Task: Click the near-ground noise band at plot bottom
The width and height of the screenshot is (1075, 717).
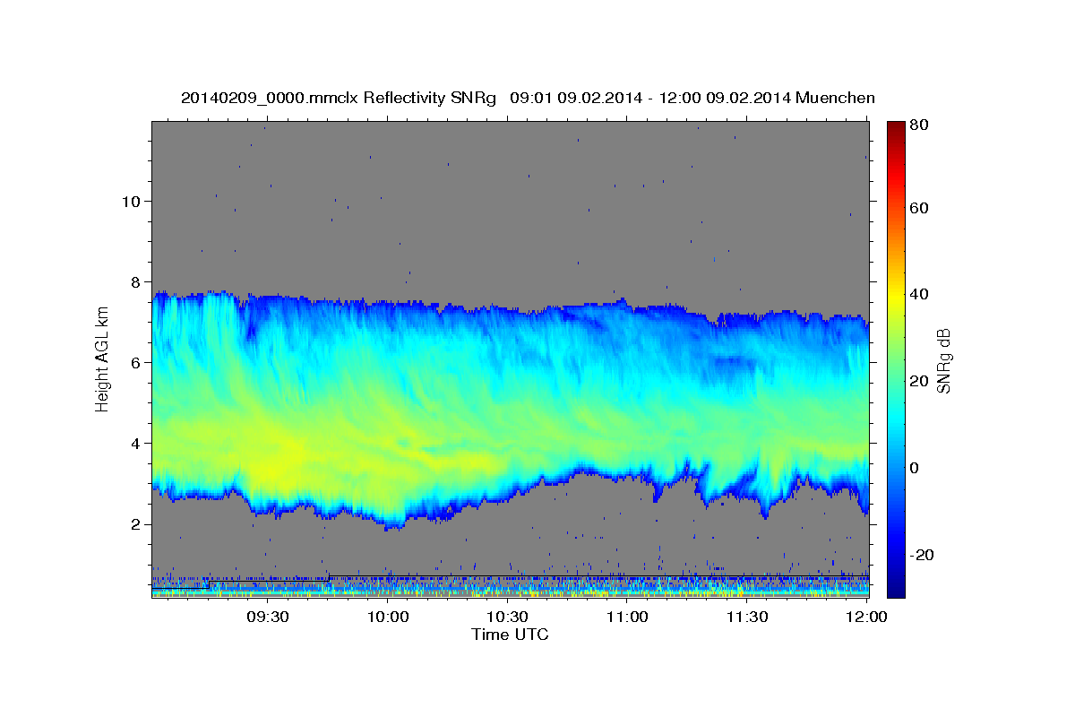Action: tap(510, 586)
